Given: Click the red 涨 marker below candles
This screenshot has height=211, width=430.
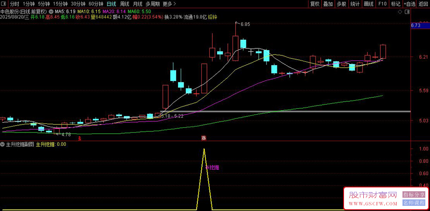Looking at the screenshot, I should coord(204,138).
